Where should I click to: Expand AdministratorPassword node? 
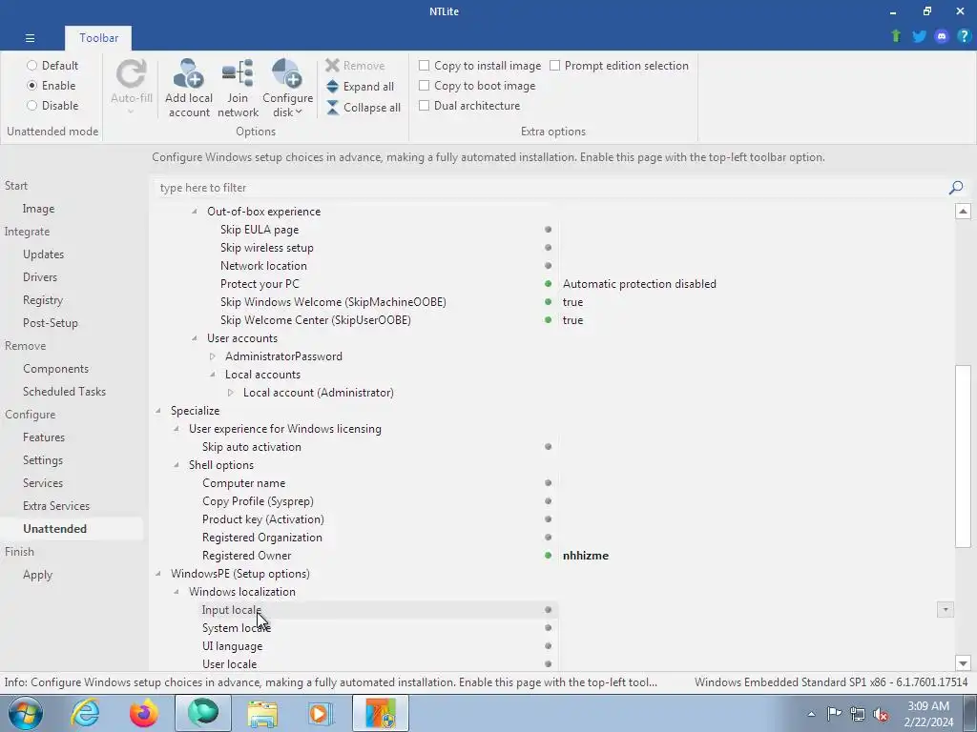click(x=213, y=356)
